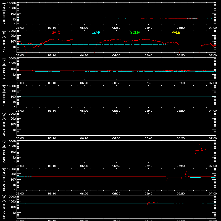
Task: Select the 610 MHz [SFU] axis title
Action: click(x=4, y=69)
